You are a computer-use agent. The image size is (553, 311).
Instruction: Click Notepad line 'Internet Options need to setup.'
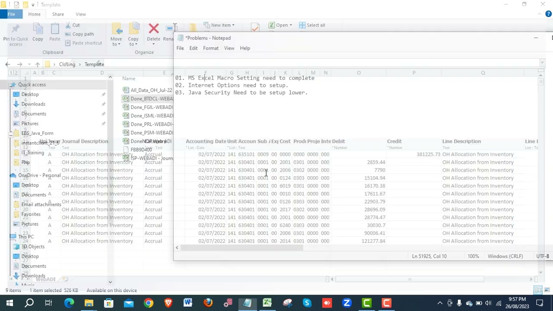pos(238,86)
